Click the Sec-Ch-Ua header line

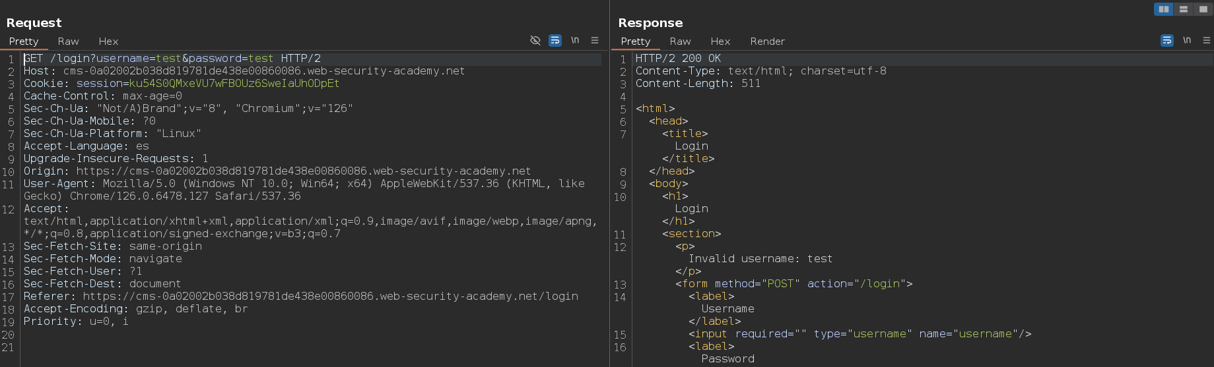click(188, 109)
